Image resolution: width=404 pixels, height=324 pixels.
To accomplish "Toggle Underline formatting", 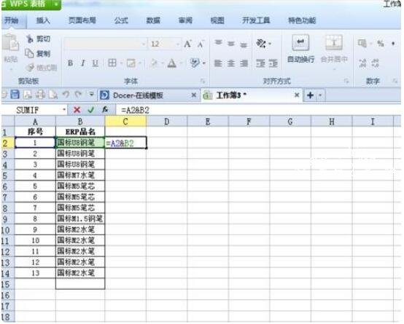I will pos(96,63).
